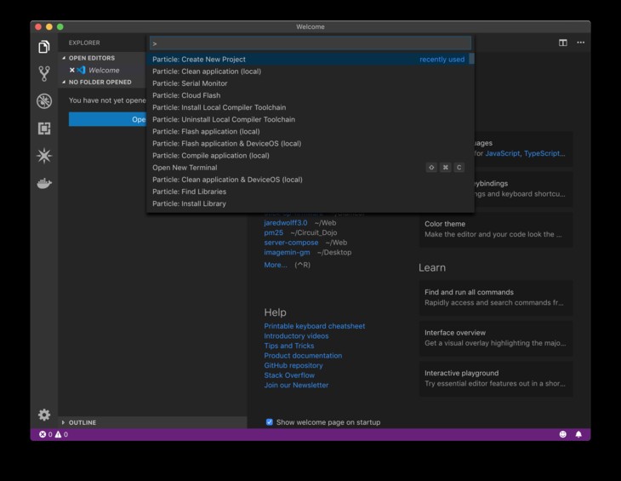Open Printable keyboard cheatsheet link
The image size is (621, 481).
[x=314, y=326]
